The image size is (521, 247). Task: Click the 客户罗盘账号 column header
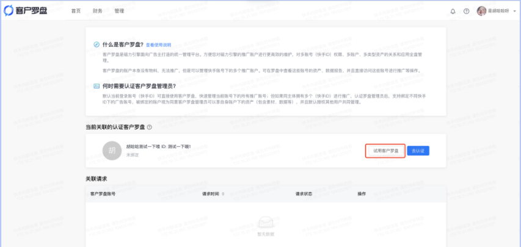point(103,194)
